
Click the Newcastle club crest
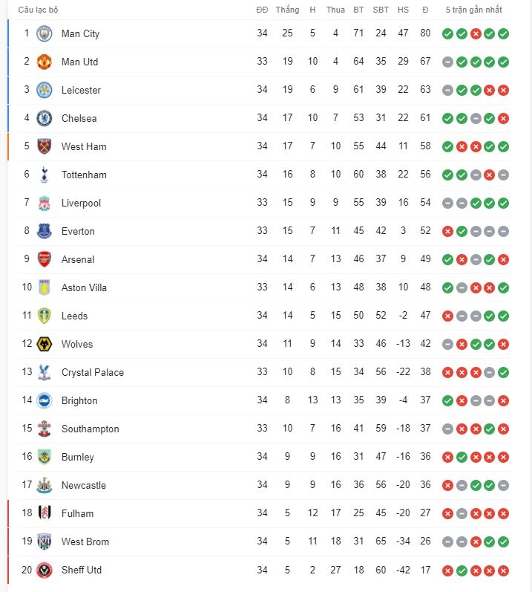(x=44, y=485)
